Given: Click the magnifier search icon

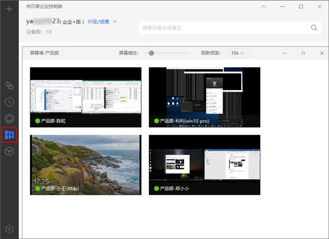Looking at the screenshot, I should coord(314,28).
